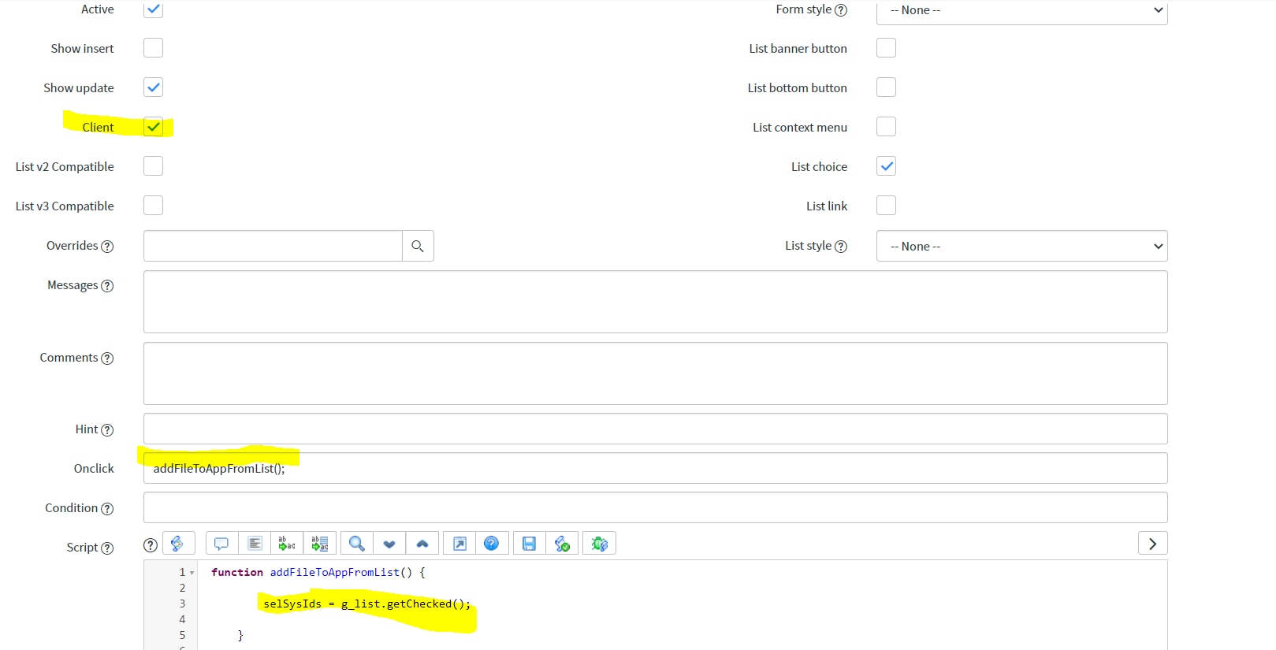Focus the Overrides reference field

point(273,246)
